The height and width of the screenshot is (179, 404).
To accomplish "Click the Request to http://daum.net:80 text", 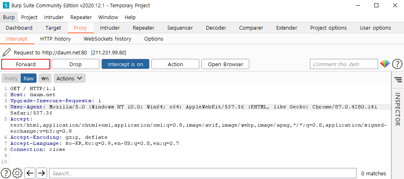I will pos(50,53).
